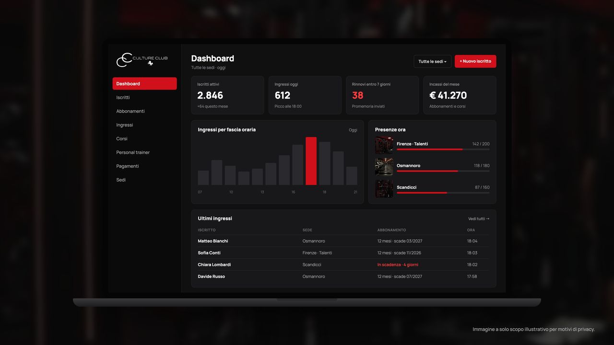
Task: Click the '142 / 200' presence count
Action: [481, 144]
